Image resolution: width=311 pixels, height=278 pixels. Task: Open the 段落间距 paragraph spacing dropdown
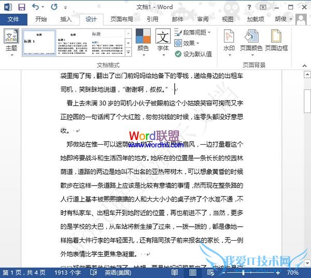[192, 32]
